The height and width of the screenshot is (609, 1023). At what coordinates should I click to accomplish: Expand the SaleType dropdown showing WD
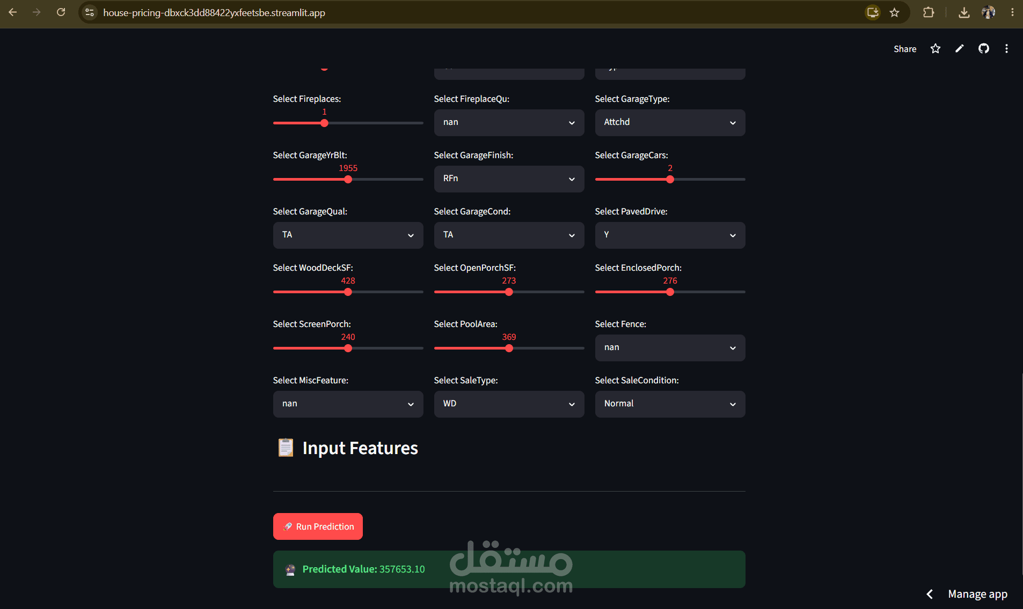509,404
